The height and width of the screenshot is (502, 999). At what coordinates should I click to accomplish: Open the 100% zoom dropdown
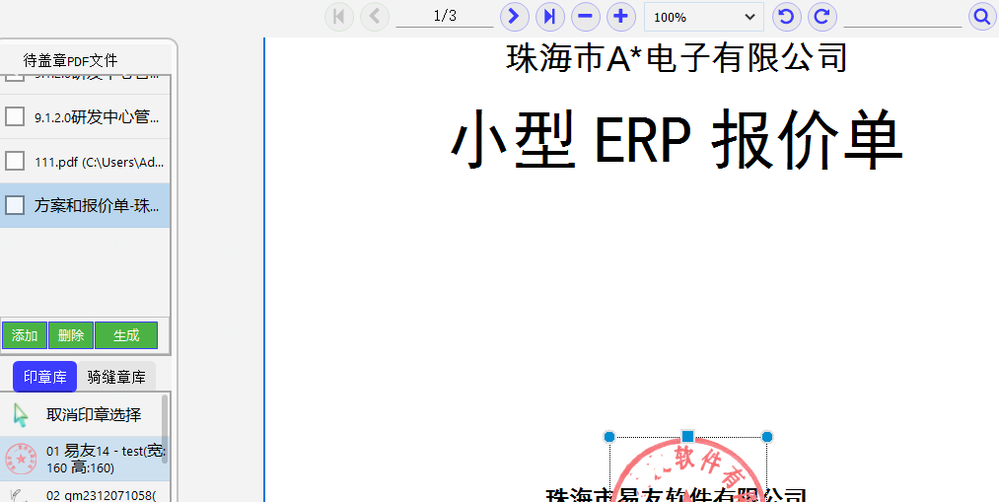704,17
